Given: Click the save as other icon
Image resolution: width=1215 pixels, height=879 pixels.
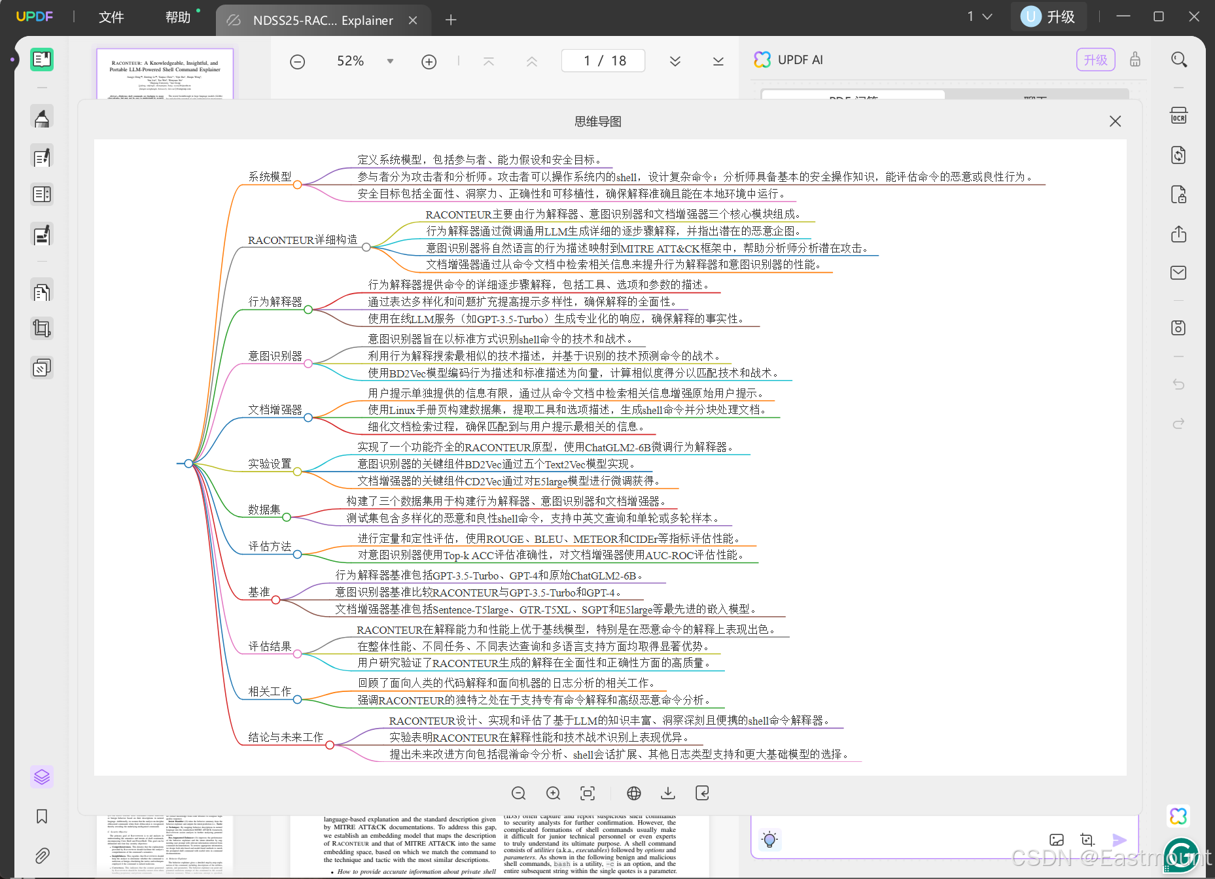Looking at the screenshot, I should coord(1179,328).
